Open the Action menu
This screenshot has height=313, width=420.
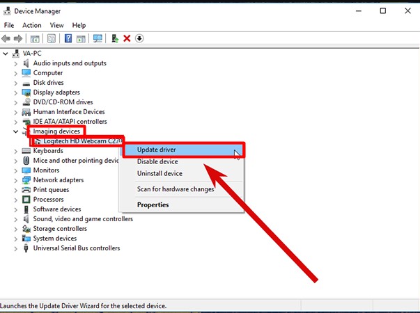(32, 26)
